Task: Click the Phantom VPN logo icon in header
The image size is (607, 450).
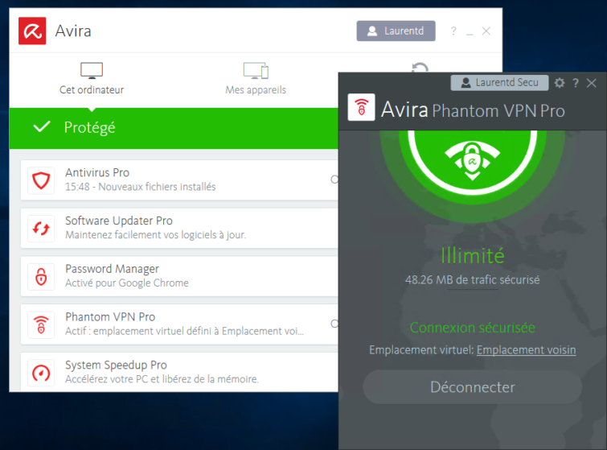Action: point(361,107)
